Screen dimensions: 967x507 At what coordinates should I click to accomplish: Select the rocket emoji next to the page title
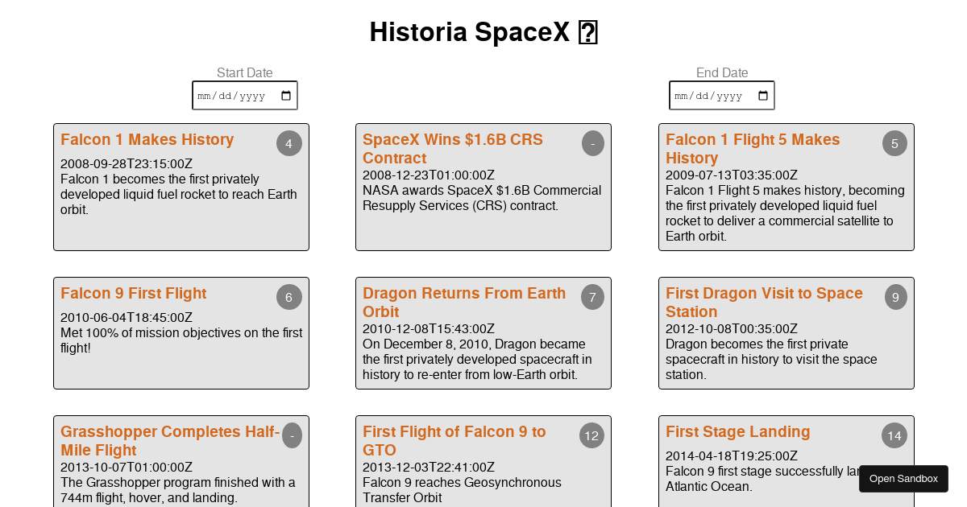(587, 32)
